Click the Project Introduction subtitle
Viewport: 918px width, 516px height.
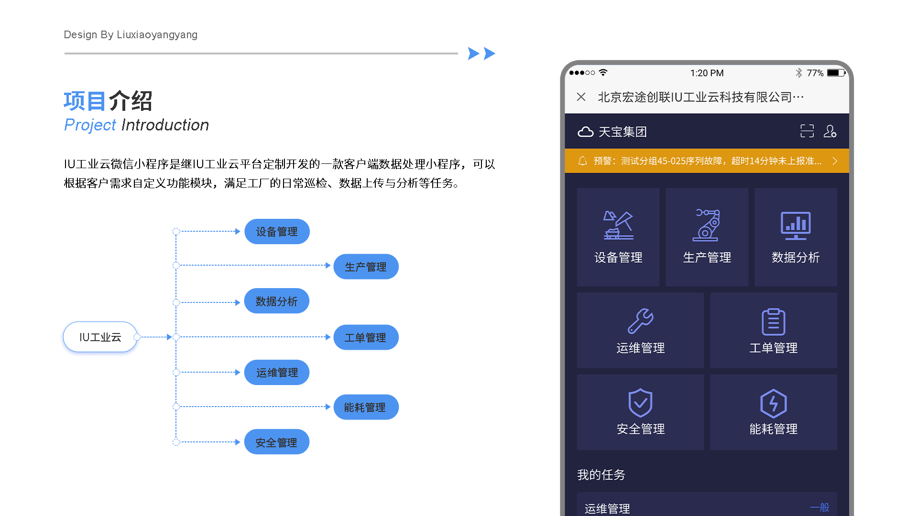tap(136, 125)
